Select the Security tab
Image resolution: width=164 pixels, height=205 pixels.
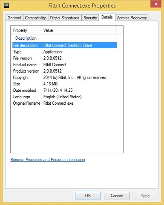[x=90, y=18]
